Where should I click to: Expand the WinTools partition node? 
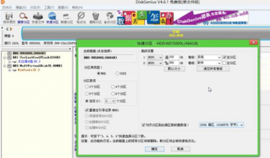(x=10, y=70)
